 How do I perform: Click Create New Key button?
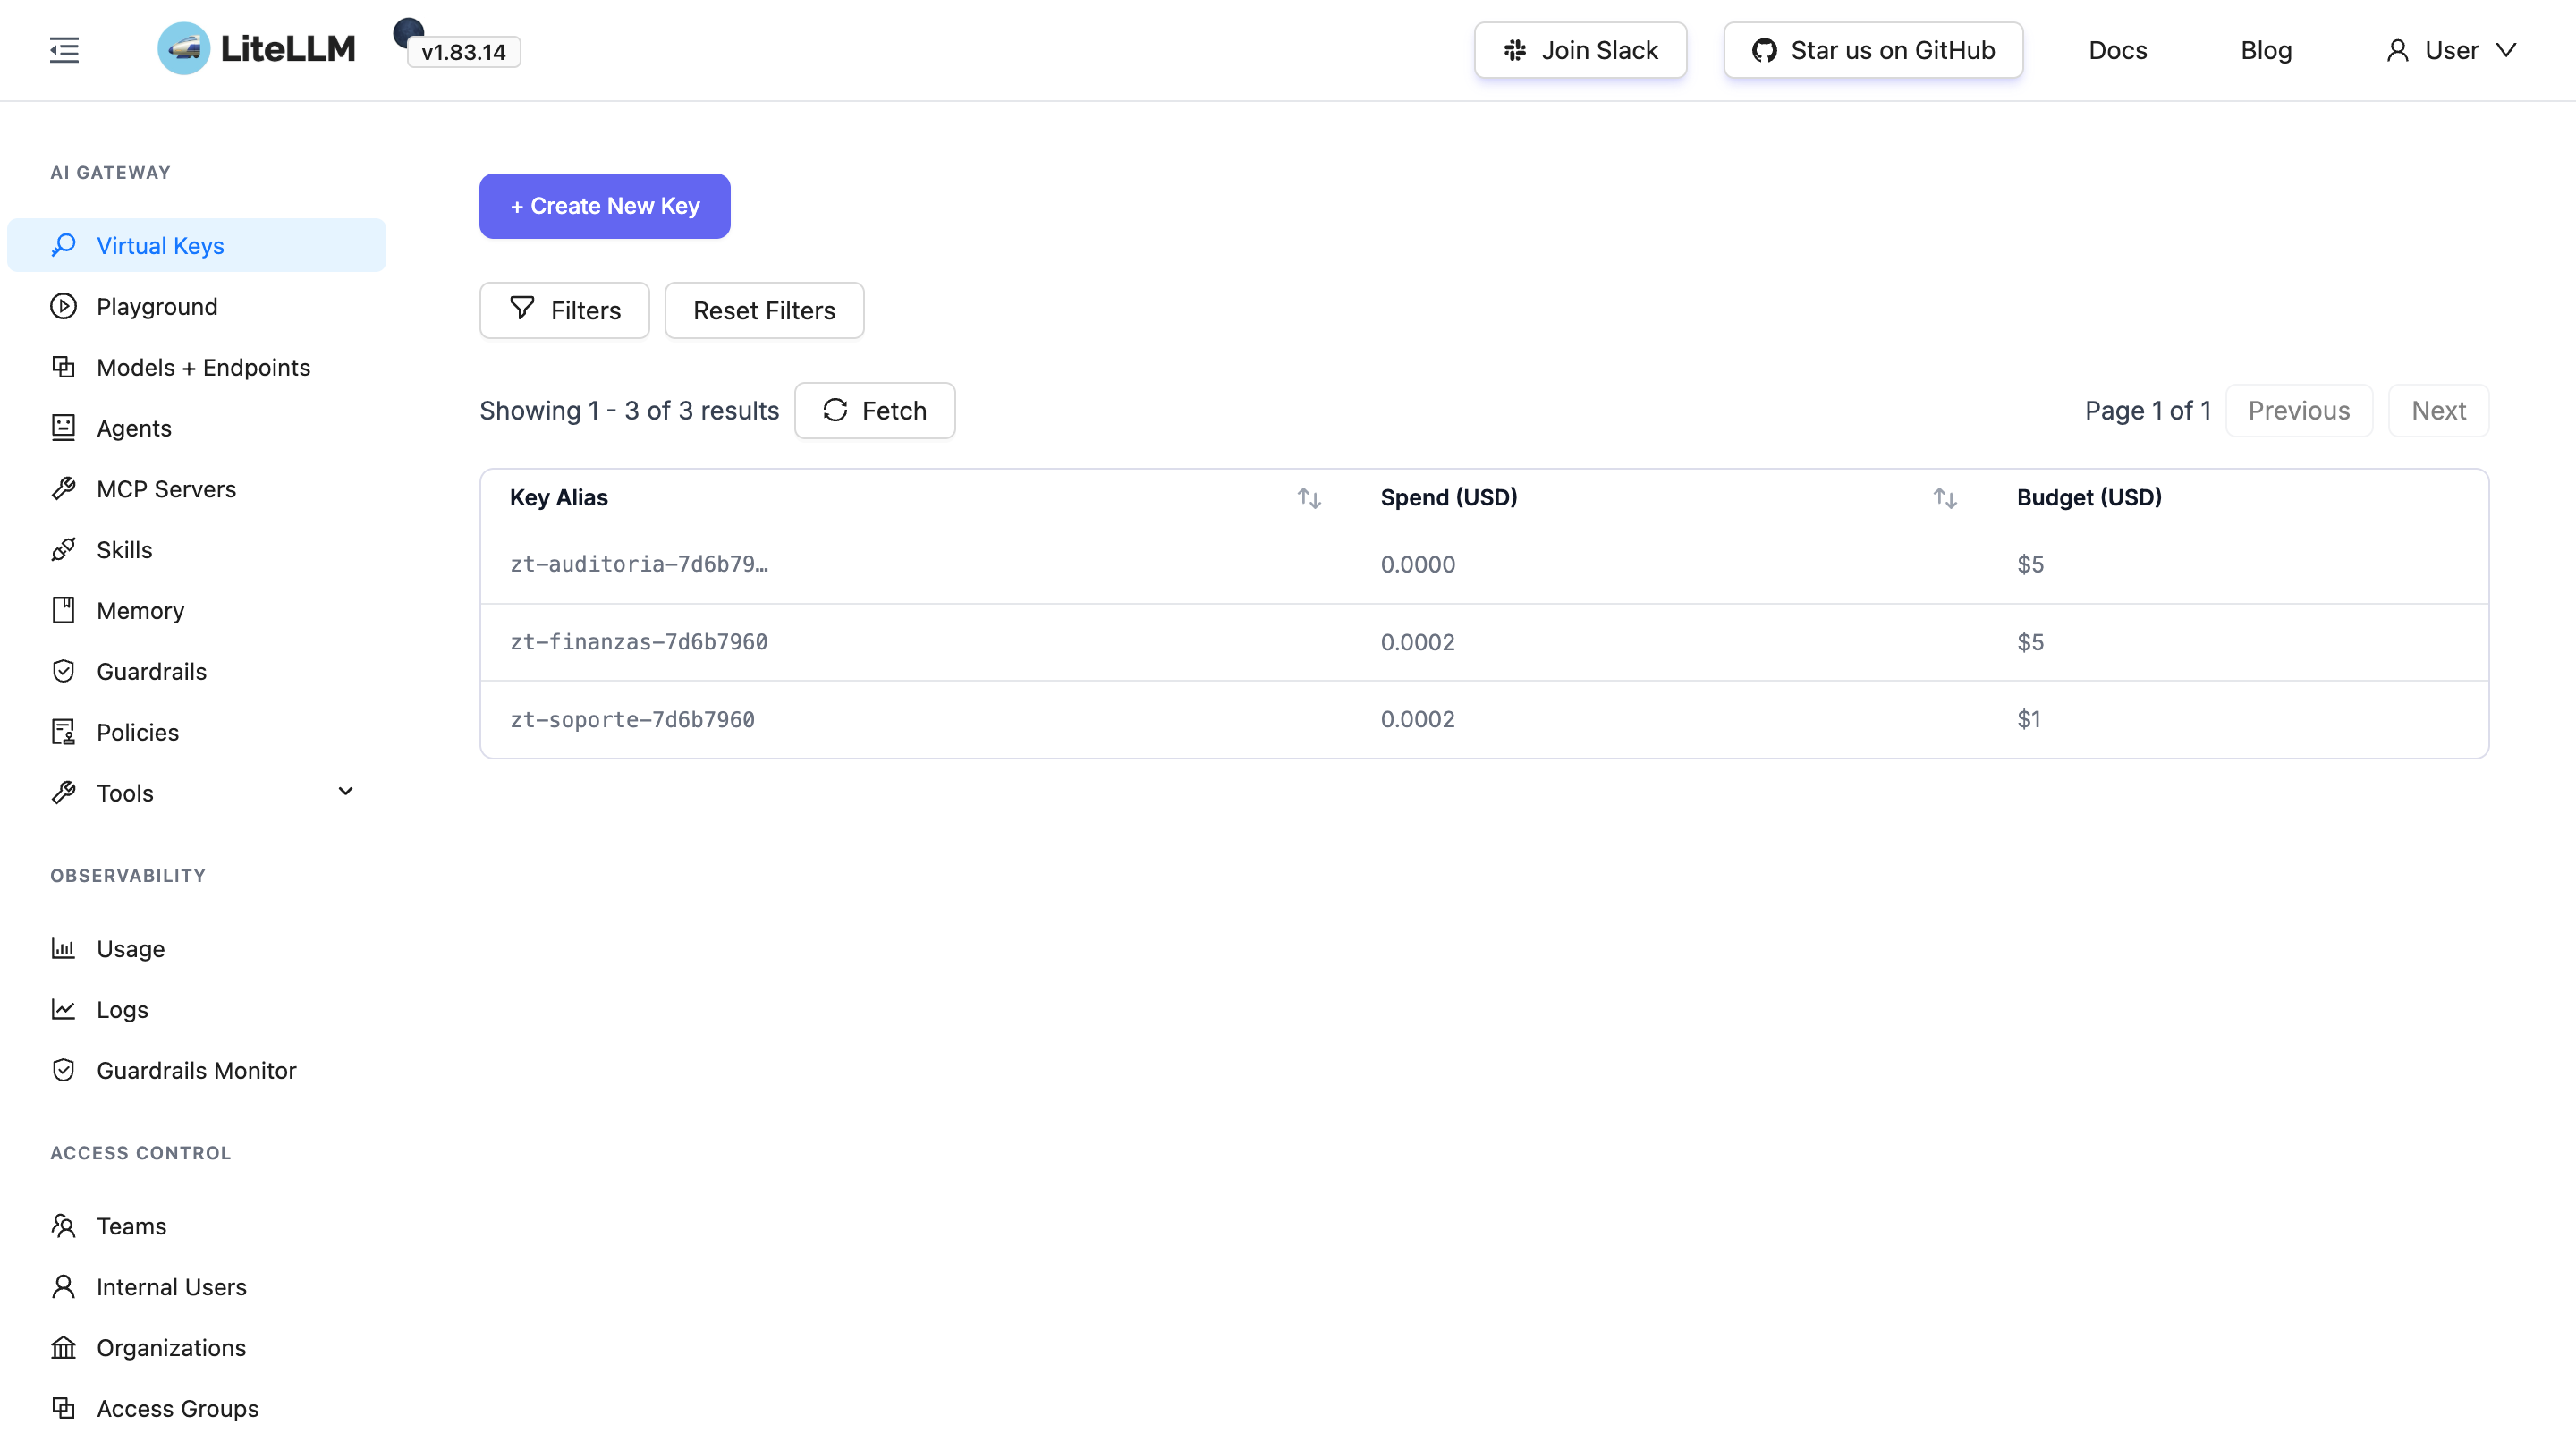pyautogui.click(x=605, y=206)
